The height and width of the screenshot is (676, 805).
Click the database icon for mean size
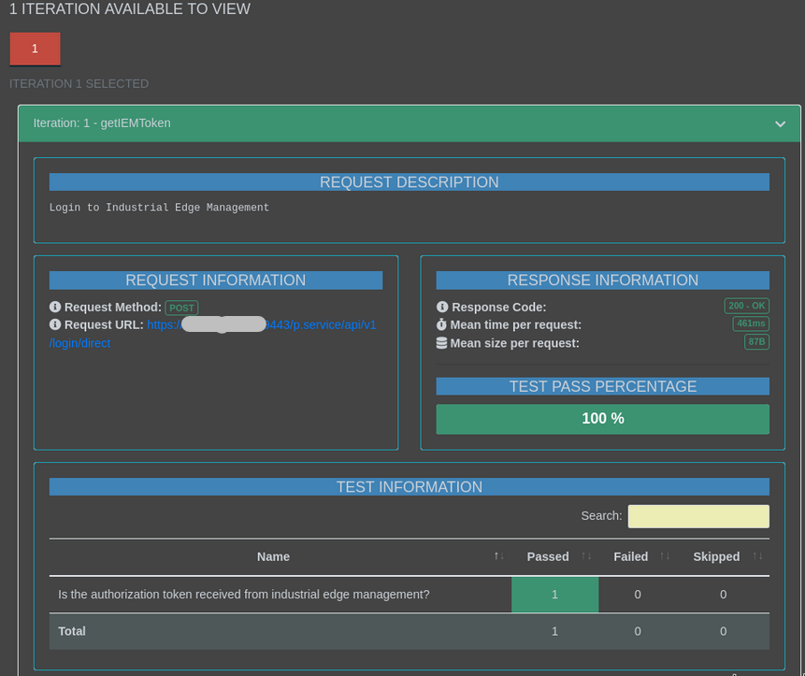(442, 343)
